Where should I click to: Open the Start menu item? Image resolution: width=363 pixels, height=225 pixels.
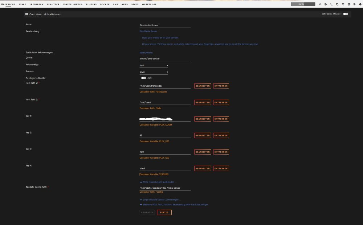click(23, 4)
